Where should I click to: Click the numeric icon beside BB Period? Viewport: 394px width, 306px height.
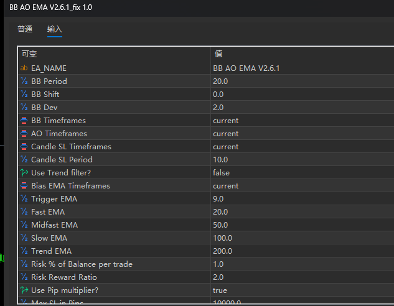(x=24, y=81)
